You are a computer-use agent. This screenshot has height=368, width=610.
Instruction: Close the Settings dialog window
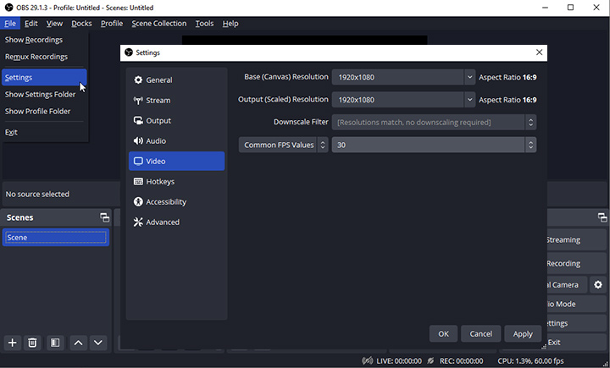tap(539, 52)
